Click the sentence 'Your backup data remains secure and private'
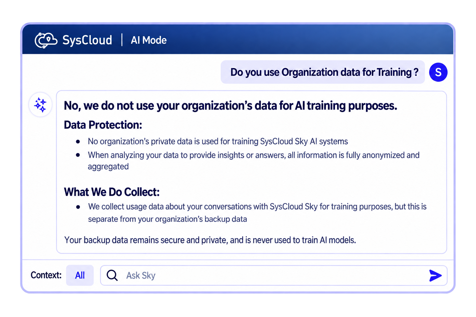This screenshot has width=476, height=317. [210, 240]
